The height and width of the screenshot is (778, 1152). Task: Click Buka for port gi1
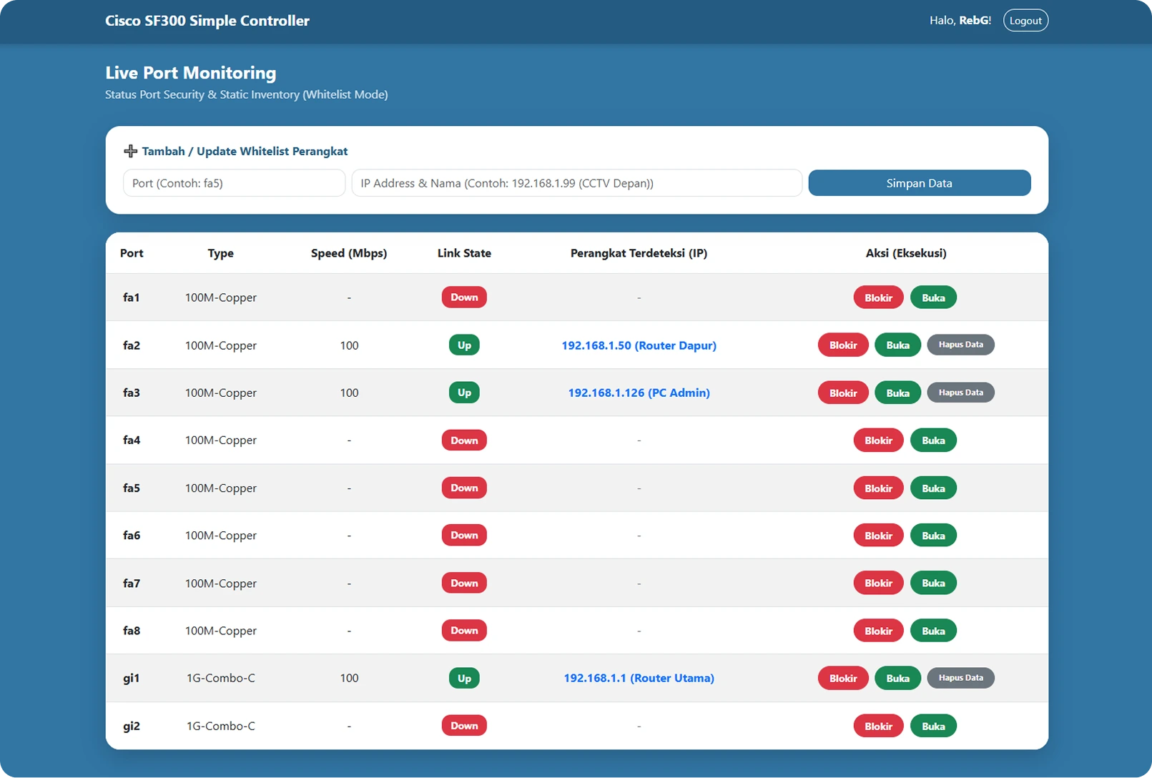point(897,678)
